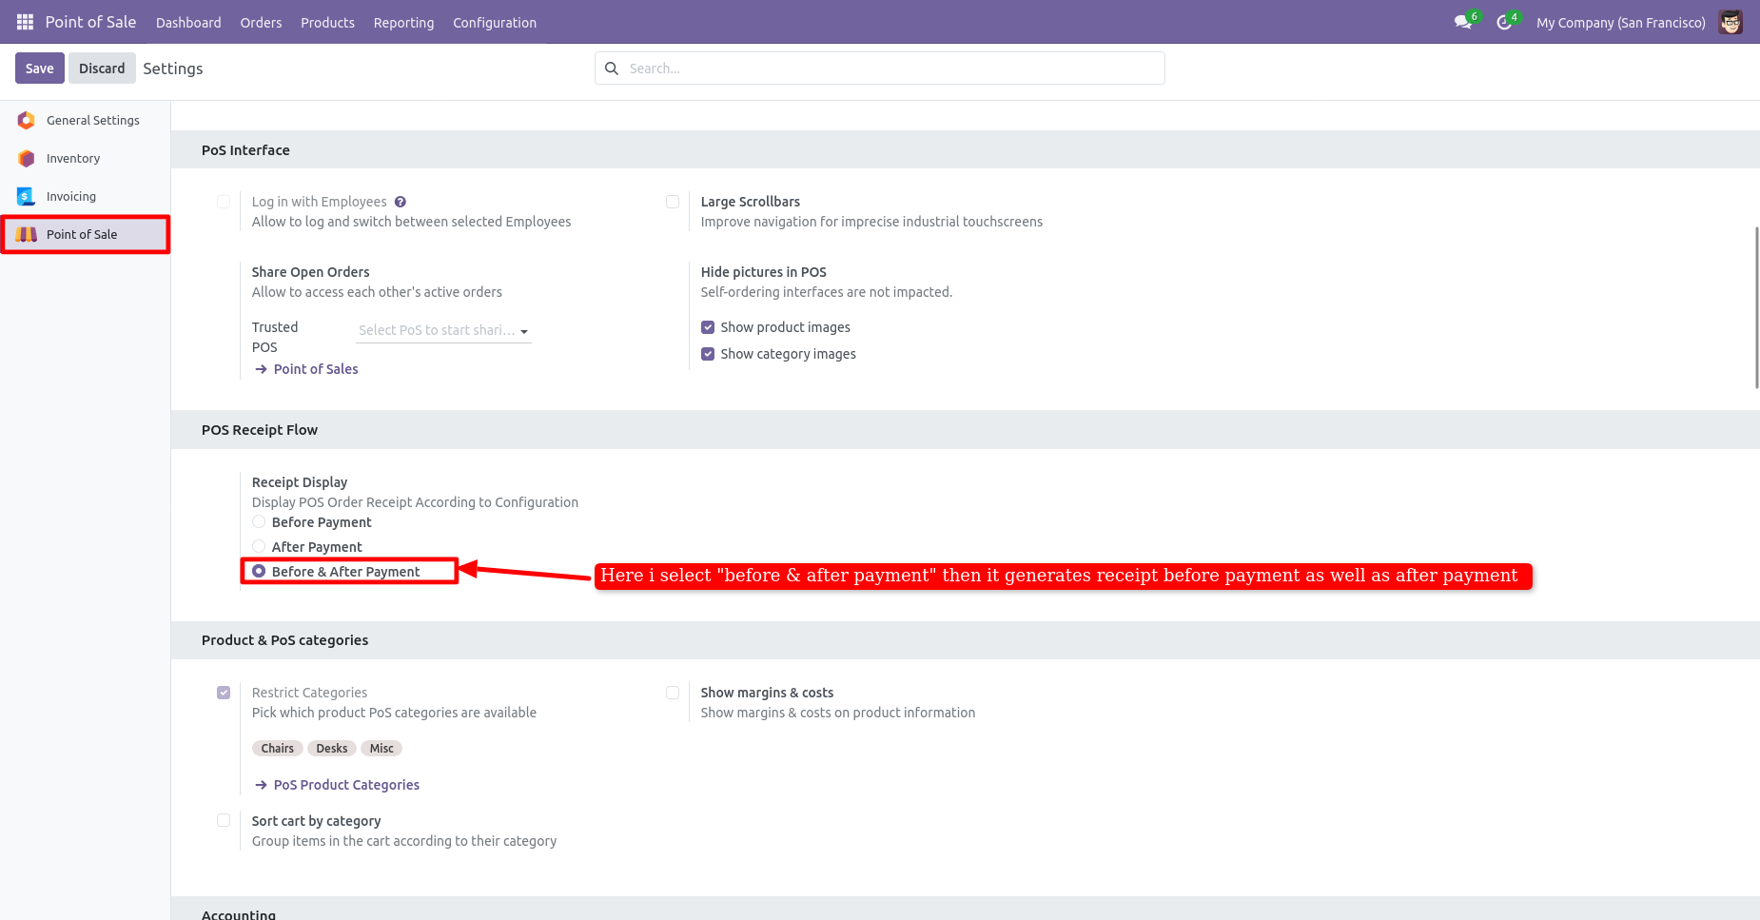Image resolution: width=1760 pixels, height=920 pixels.
Task: Click the Point of Sale sidebar icon
Action: [27, 234]
